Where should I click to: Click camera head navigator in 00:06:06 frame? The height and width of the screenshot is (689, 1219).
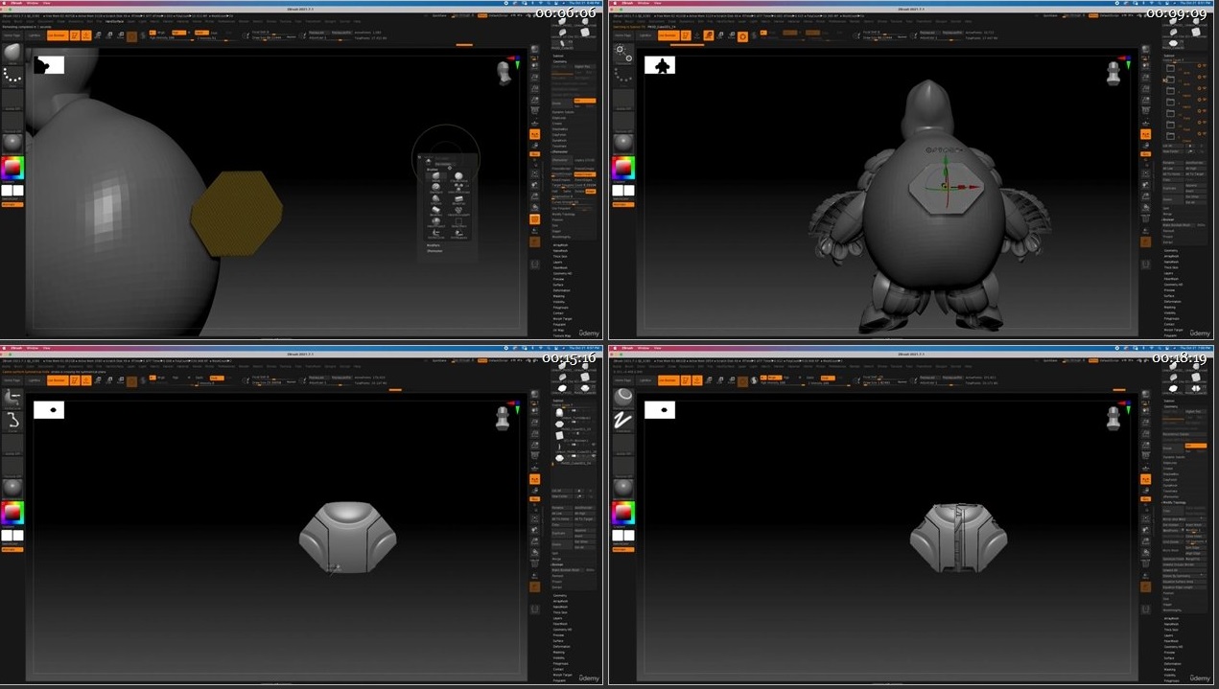click(504, 72)
